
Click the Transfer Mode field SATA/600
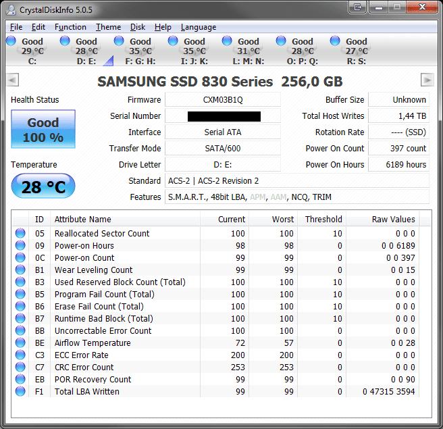click(x=223, y=149)
